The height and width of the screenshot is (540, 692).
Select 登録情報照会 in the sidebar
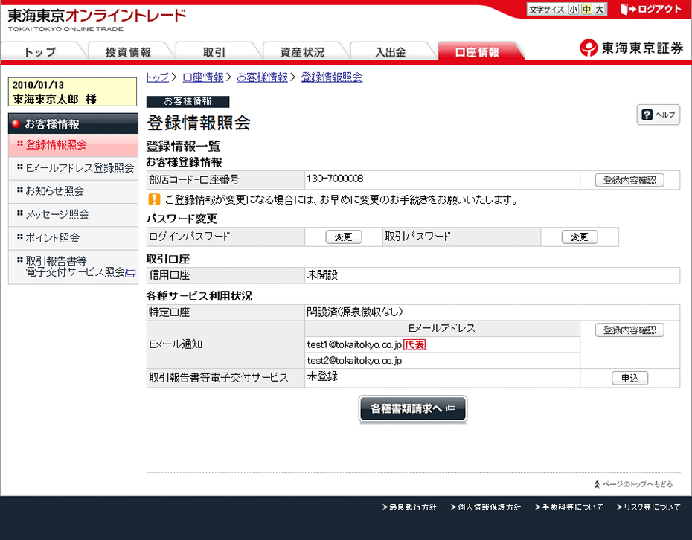(x=73, y=145)
